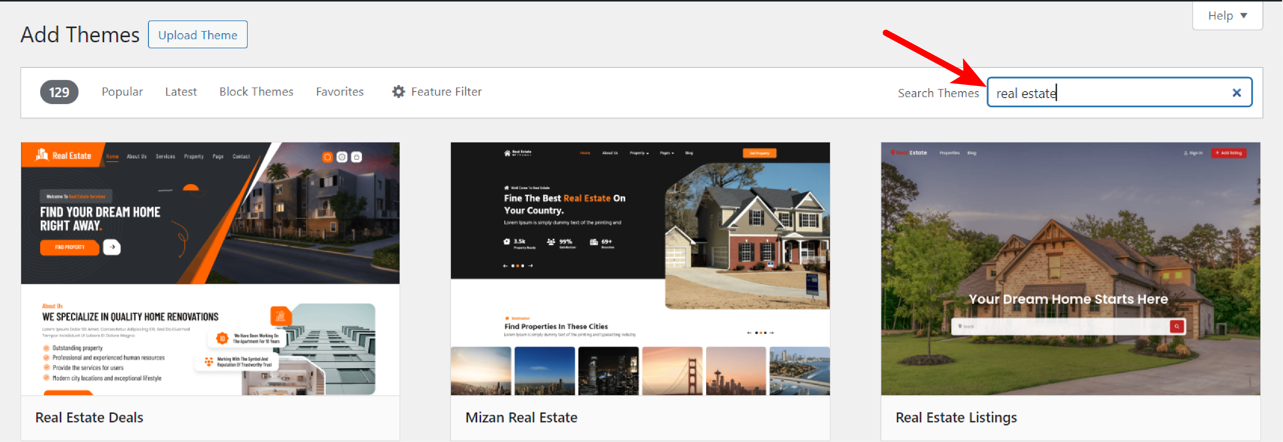The width and height of the screenshot is (1283, 442).
Task: Click the Help dropdown arrow
Action: click(x=1244, y=16)
